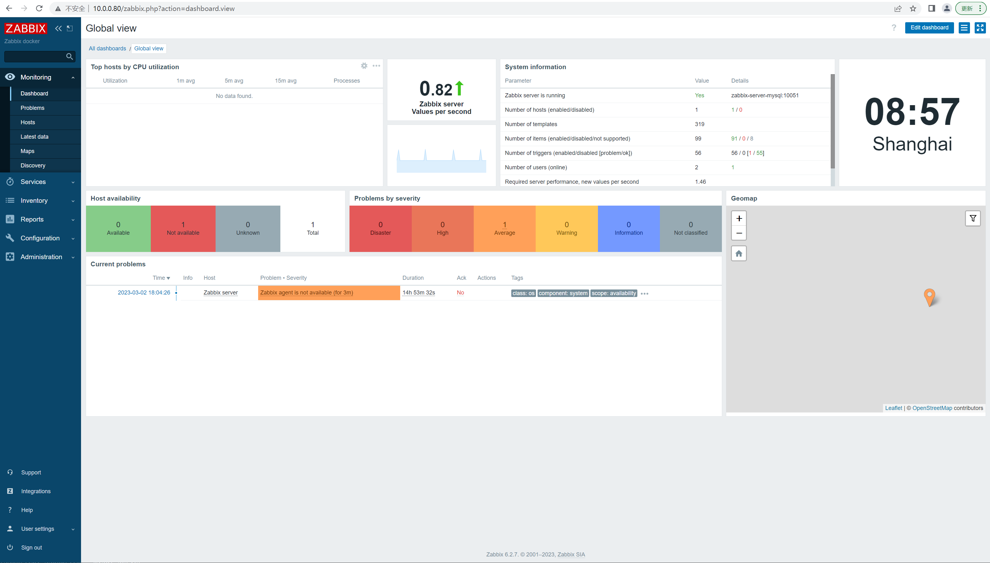Screen dimensions: 990x563
Task: Click the red Not available block
Action: (183, 228)
